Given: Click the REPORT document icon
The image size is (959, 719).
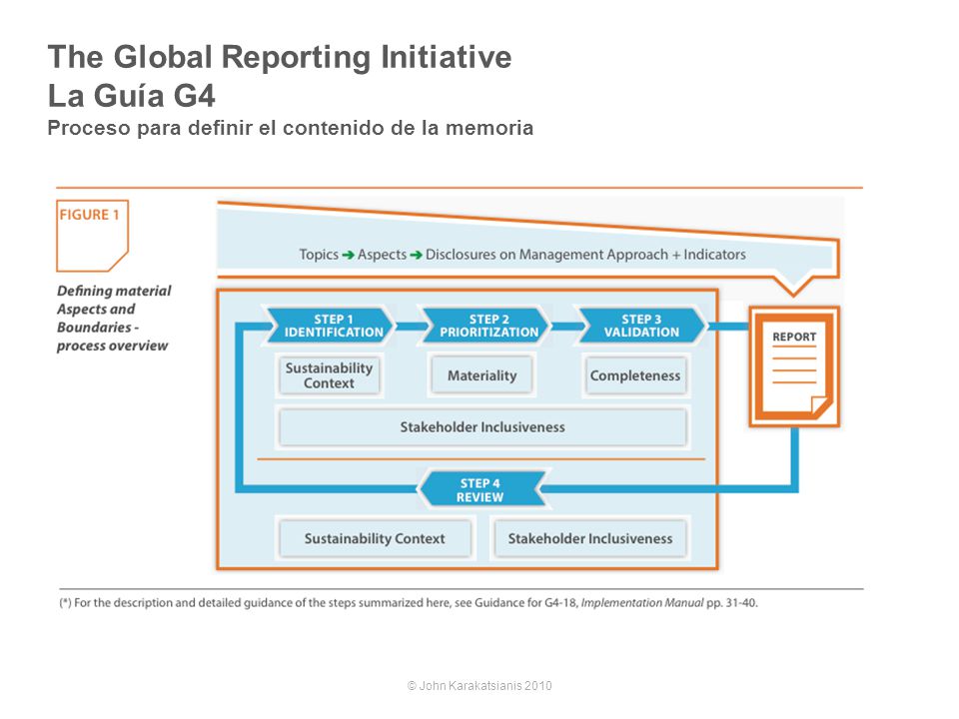Looking at the screenshot, I should 794,366.
